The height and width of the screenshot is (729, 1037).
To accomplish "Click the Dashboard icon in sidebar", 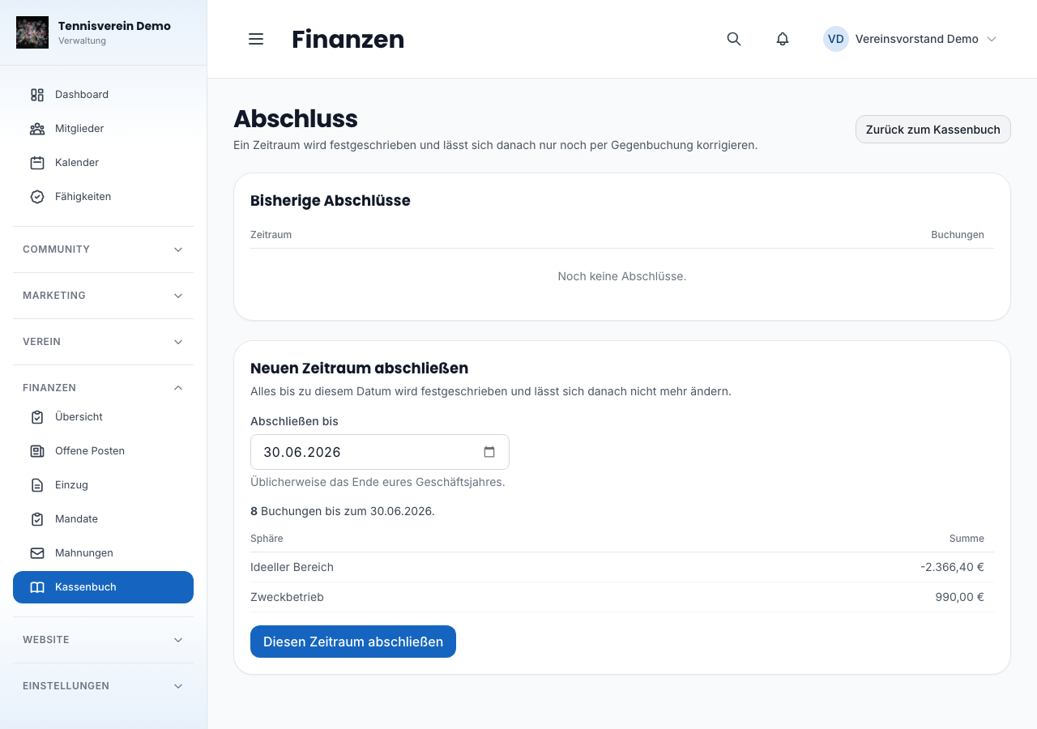I will tap(37, 95).
